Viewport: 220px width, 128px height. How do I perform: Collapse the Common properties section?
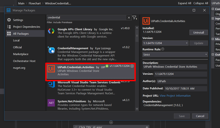coord(213,9)
